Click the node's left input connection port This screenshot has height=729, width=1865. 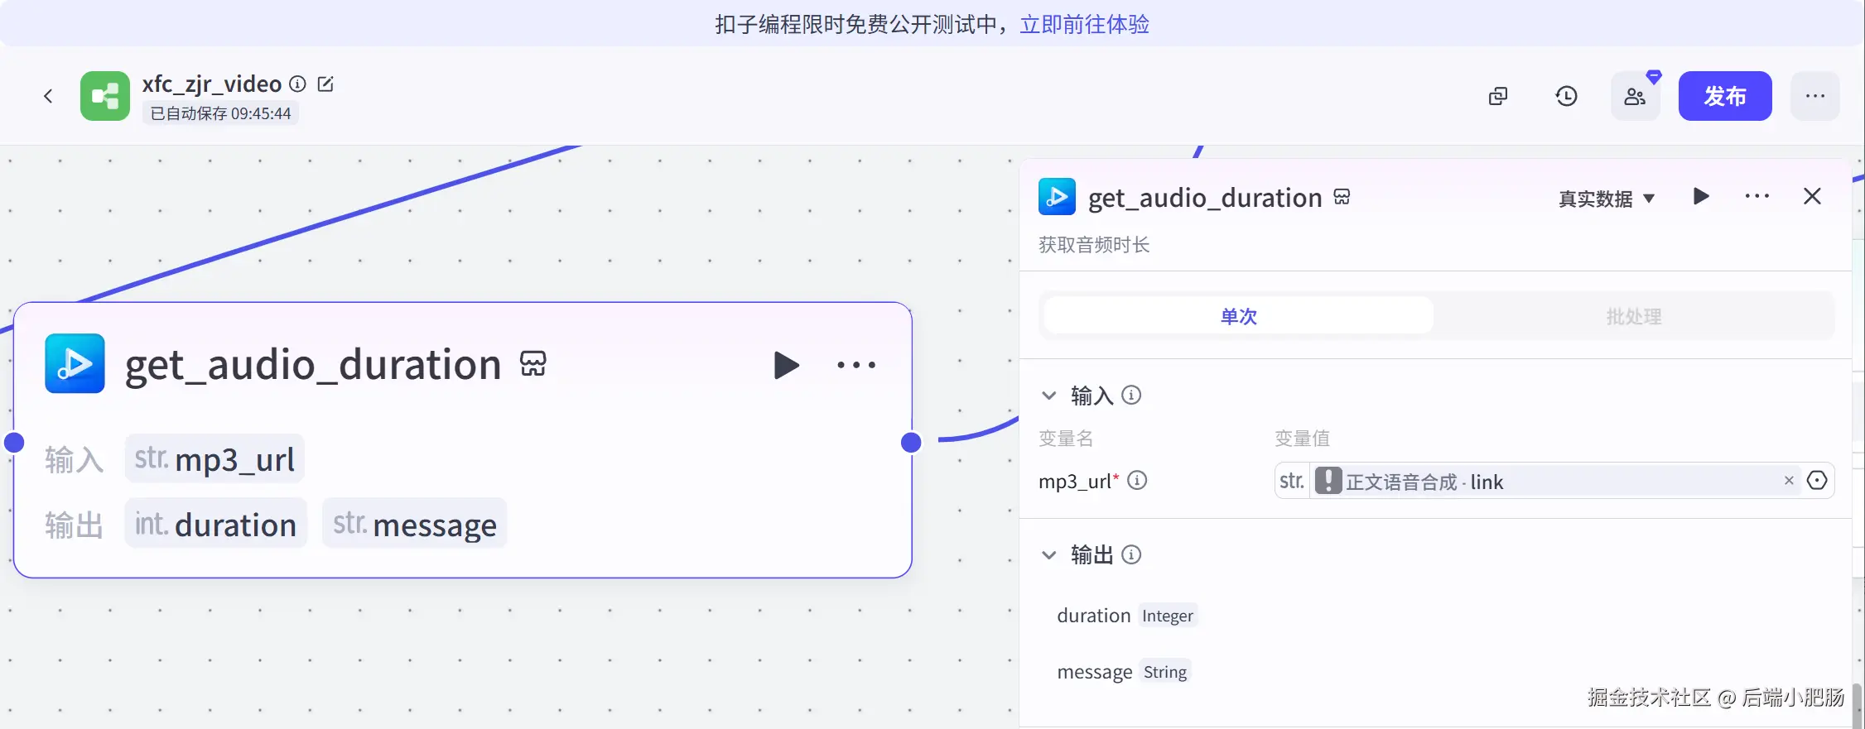pyautogui.click(x=14, y=443)
